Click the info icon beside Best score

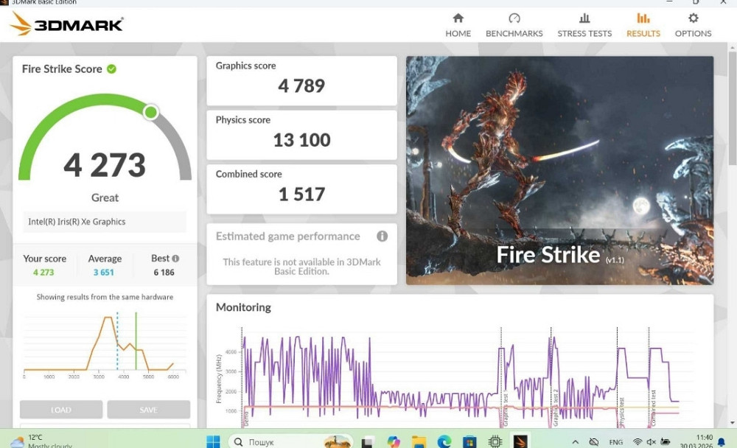175,259
